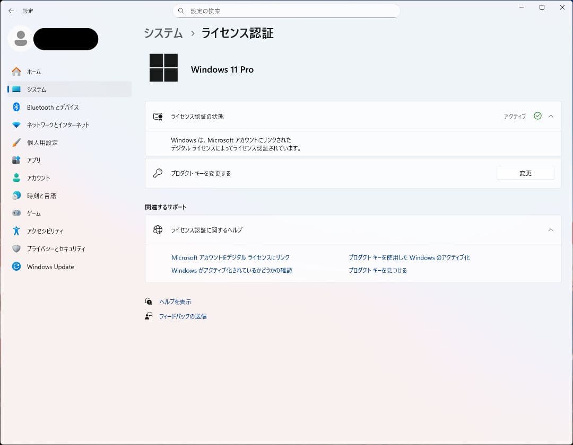Expand the プロダクト キーを変更する row

(350, 173)
